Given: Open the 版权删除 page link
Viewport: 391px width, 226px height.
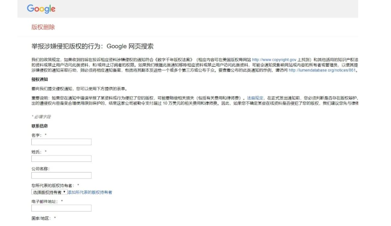Looking at the screenshot, I should (43, 27).
